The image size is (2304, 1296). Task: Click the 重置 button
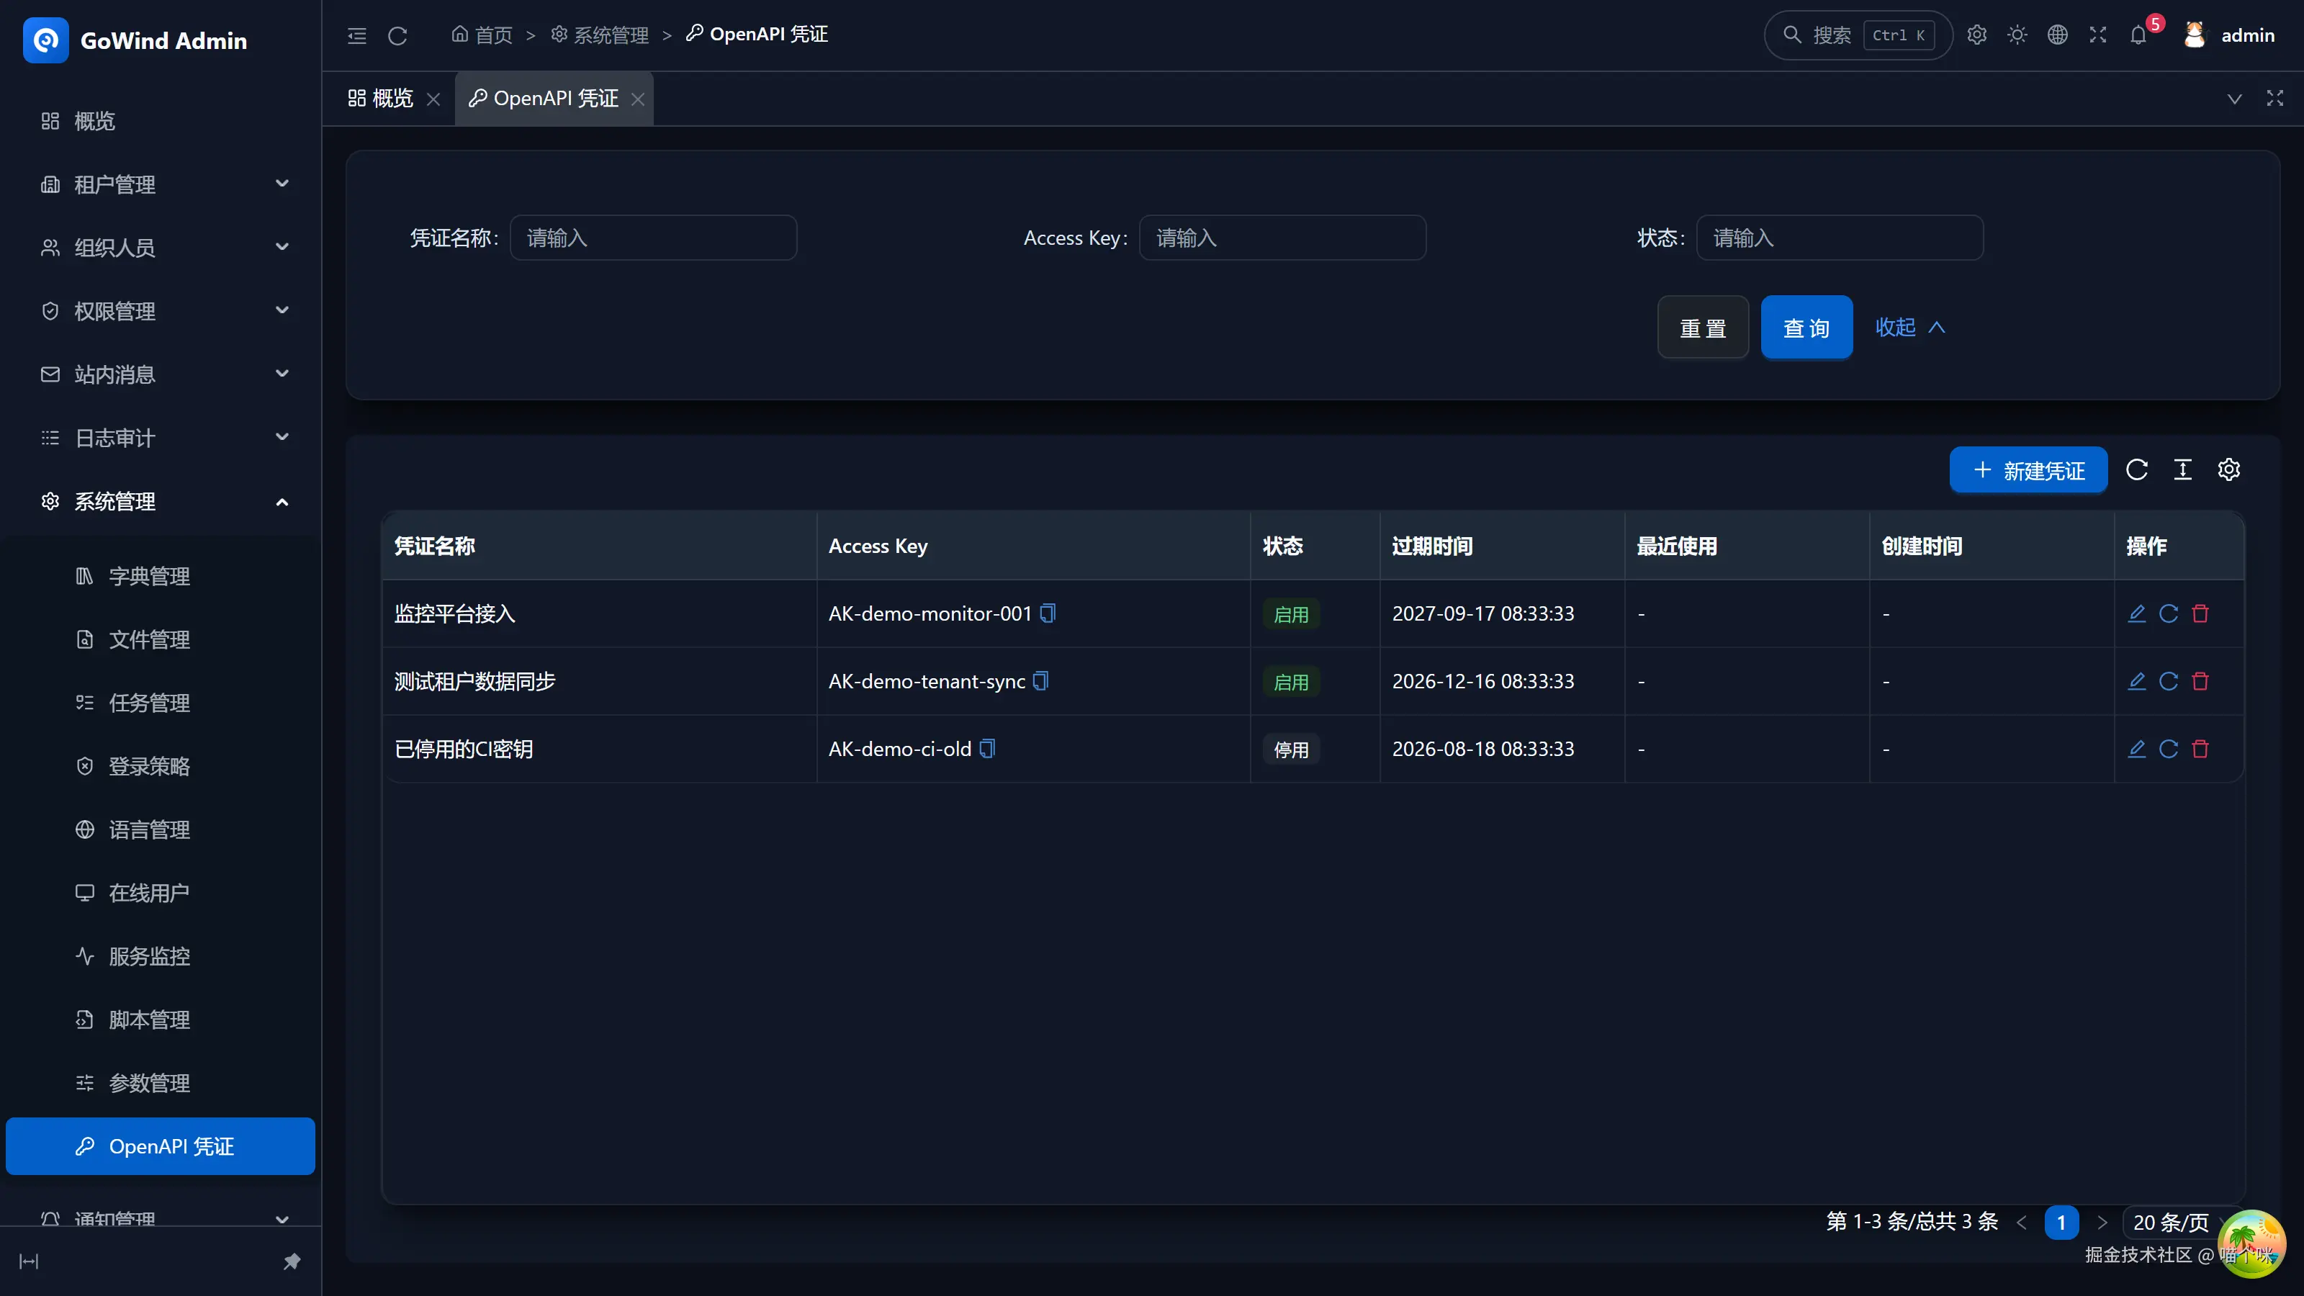[x=1702, y=328]
